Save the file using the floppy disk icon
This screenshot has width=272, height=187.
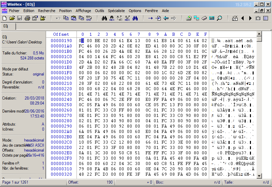click(20, 18)
